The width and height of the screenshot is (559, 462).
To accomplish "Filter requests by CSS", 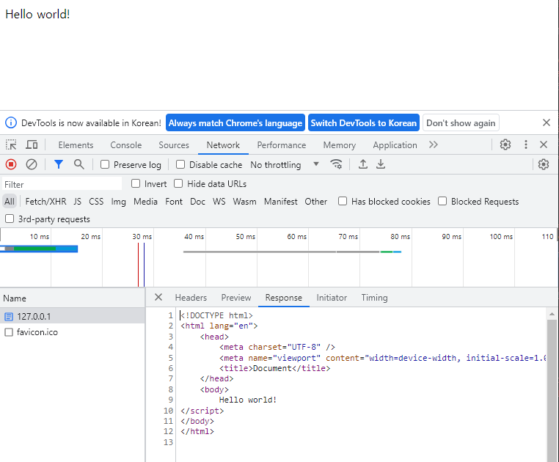I will pos(96,202).
